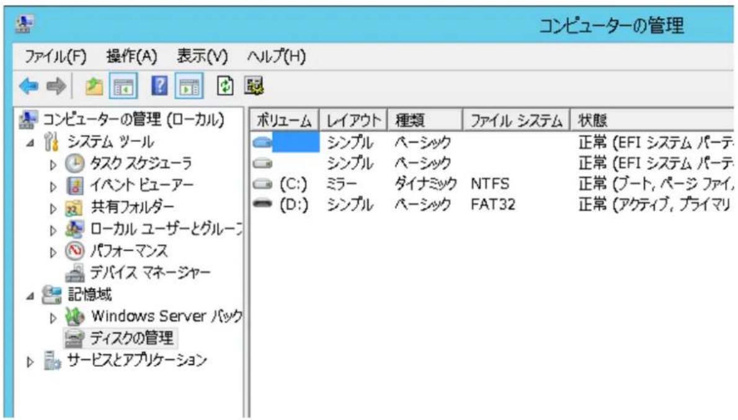
Task: Click the 共有フォルダー icon
Action: click(74, 208)
